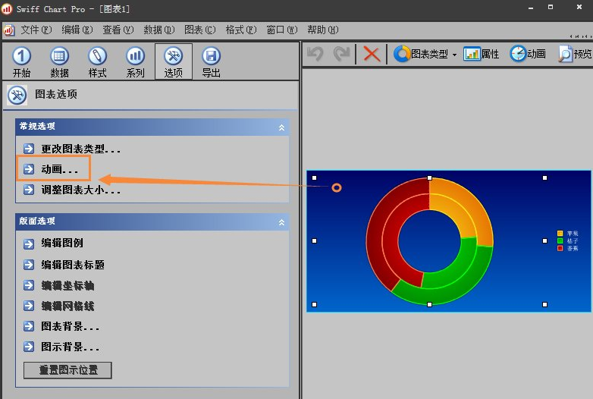Click the 编辑图例 link

62,243
